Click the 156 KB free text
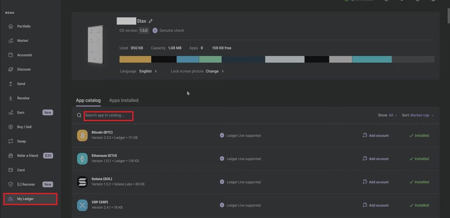The height and width of the screenshot is (218, 450). coord(221,48)
